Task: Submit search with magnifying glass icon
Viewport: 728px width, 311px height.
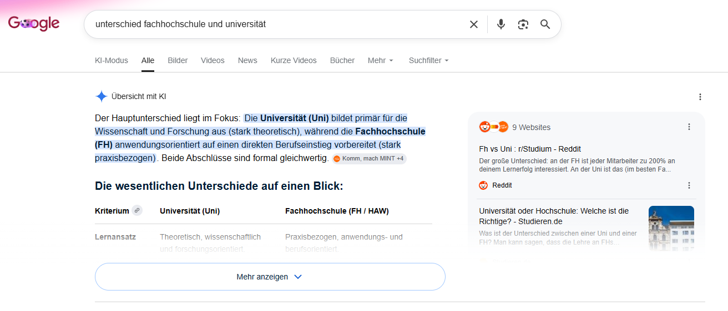Action: (x=545, y=24)
